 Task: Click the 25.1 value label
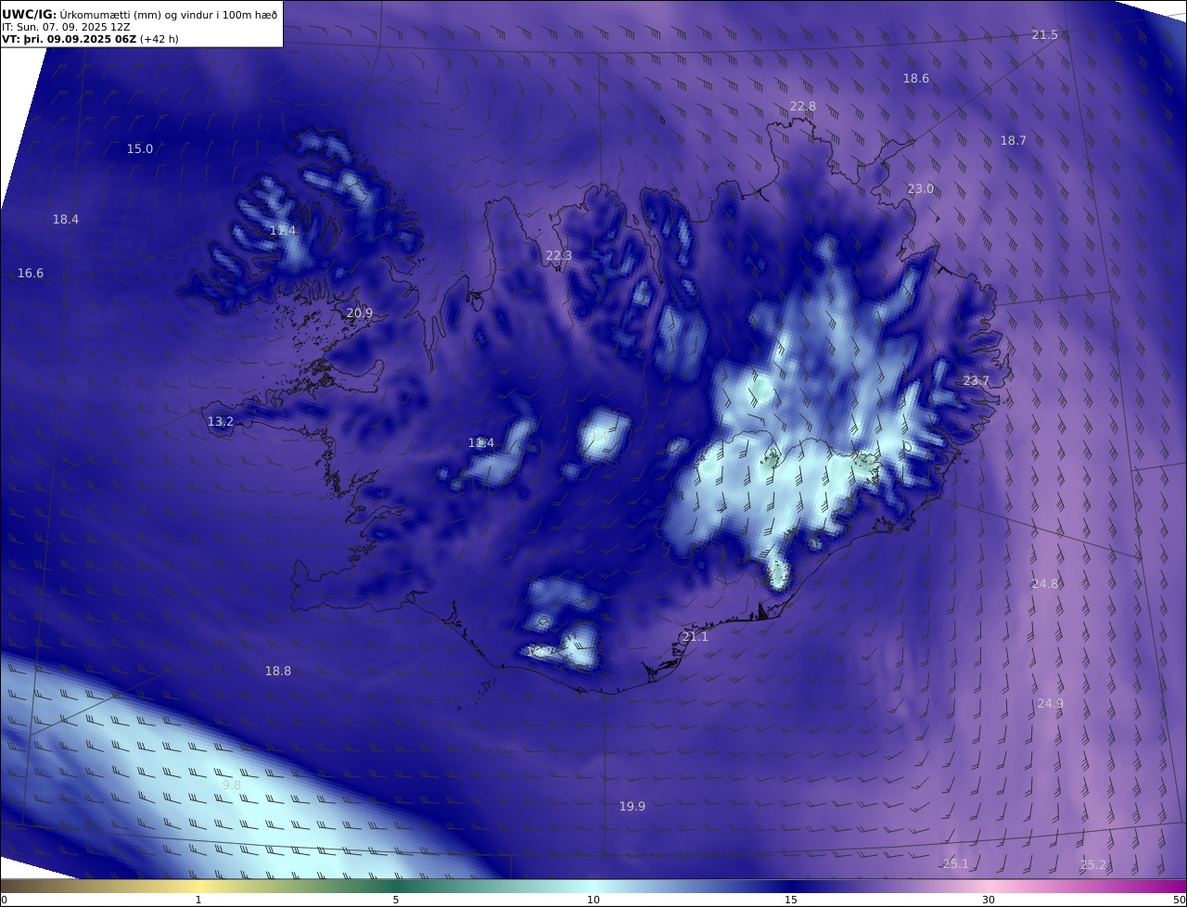click(x=956, y=864)
